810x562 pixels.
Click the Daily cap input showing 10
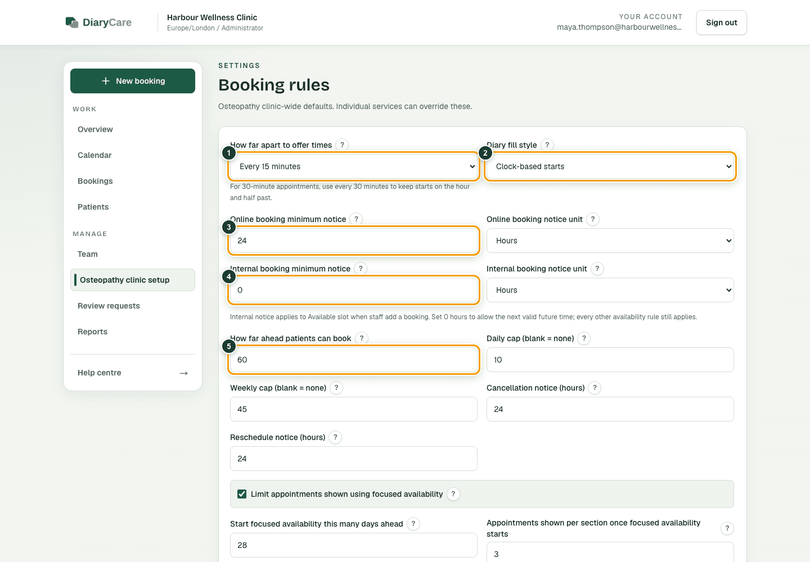[610, 360]
